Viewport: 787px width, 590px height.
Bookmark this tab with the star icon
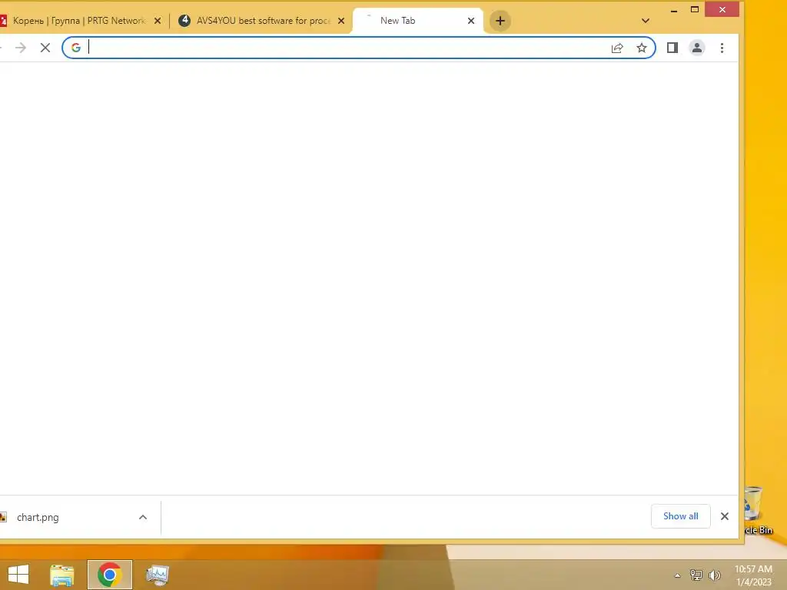pos(642,48)
